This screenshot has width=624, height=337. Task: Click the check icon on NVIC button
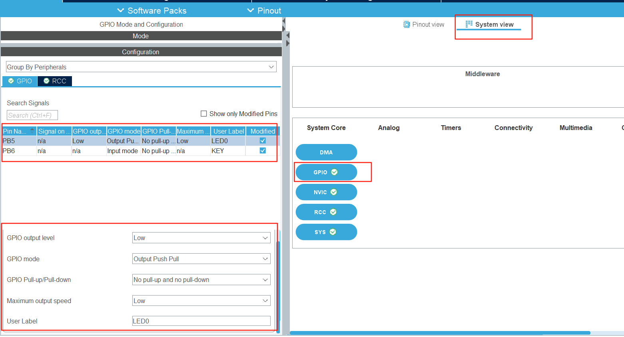click(334, 192)
